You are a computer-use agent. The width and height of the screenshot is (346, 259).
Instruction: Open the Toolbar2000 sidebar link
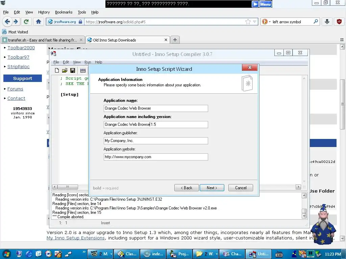pyautogui.click(x=21, y=48)
